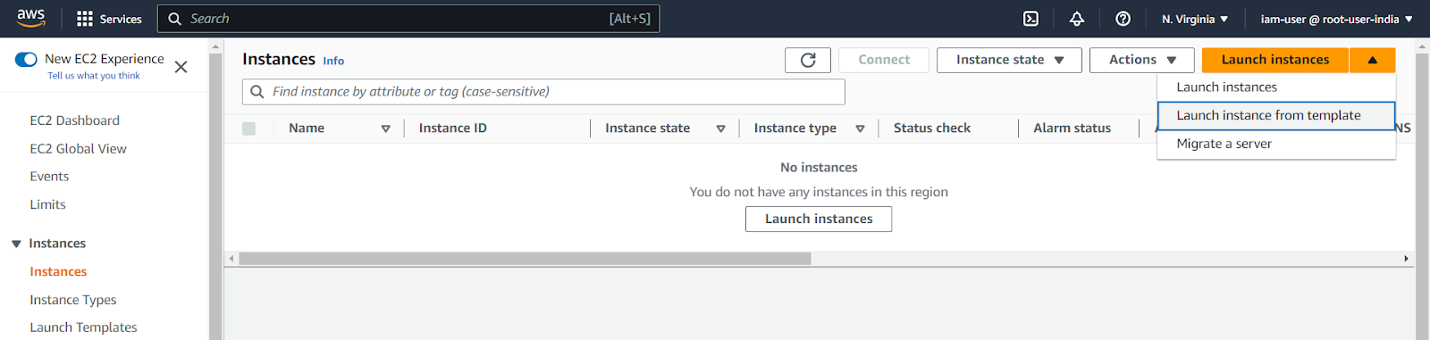Click the white Launch instances button
The image size is (1430, 340).
(819, 219)
